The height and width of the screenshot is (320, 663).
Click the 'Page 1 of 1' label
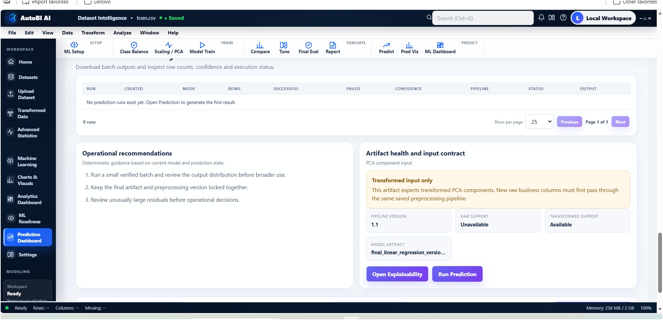pos(597,122)
